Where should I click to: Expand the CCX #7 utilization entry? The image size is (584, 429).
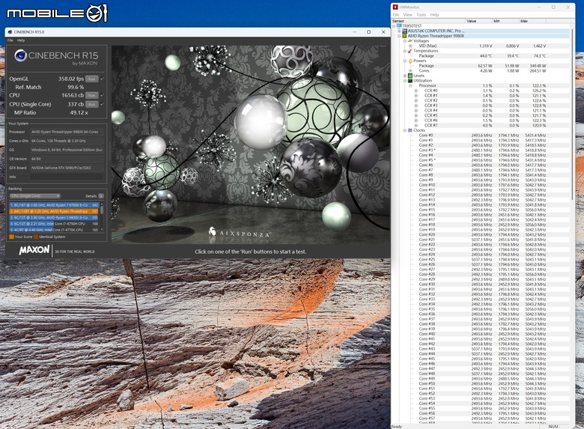416,125
